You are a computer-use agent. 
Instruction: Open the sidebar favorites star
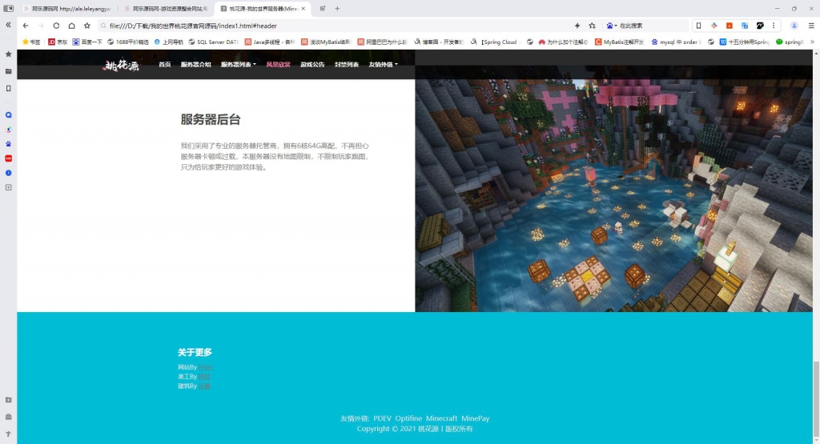click(8, 54)
